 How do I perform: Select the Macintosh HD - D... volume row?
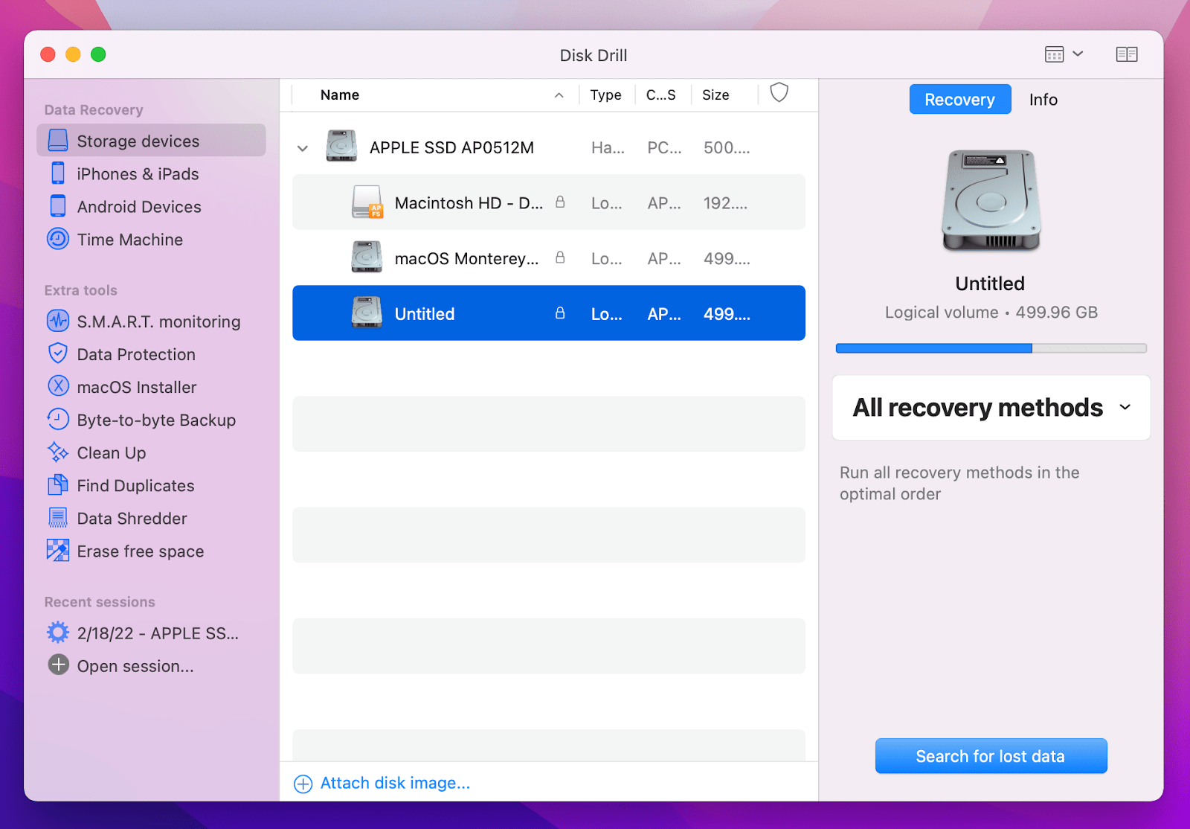(x=549, y=202)
